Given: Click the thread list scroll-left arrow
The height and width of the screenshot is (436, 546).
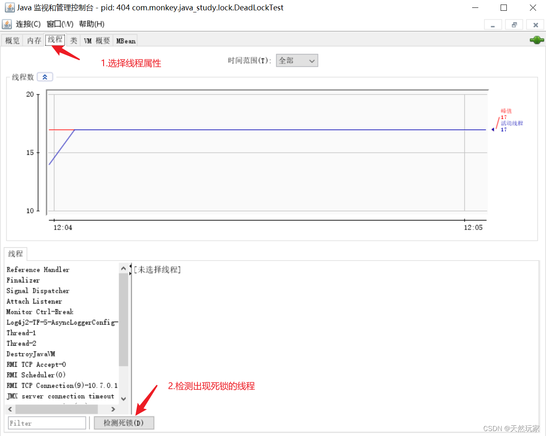Looking at the screenshot, I should (x=10, y=409).
